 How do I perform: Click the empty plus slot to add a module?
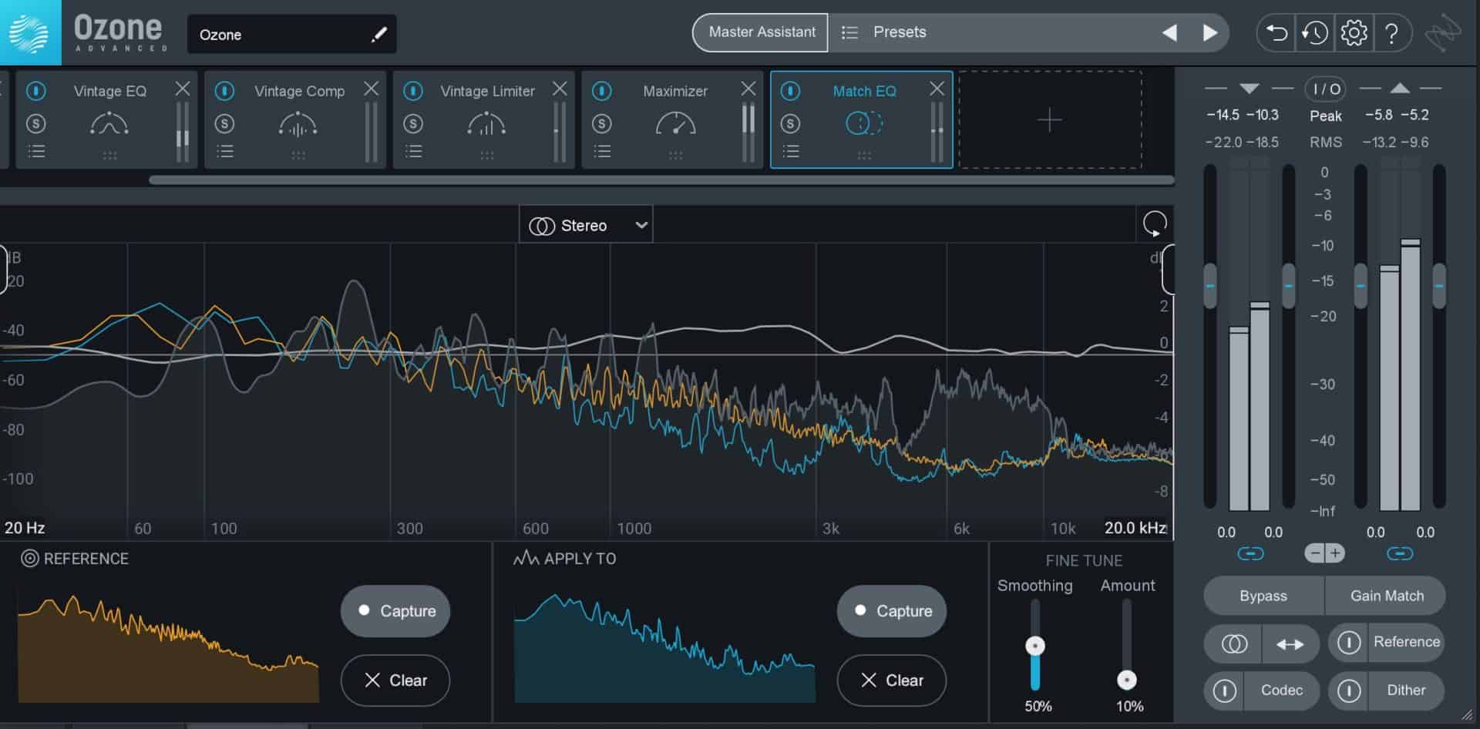tap(1051, 120)
